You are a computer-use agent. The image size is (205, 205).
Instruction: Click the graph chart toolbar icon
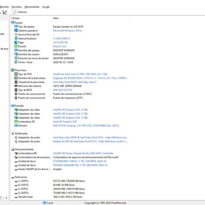pyautogui.click(x=5, y=12)
